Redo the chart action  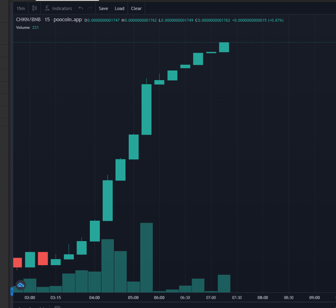pos(90,8)
